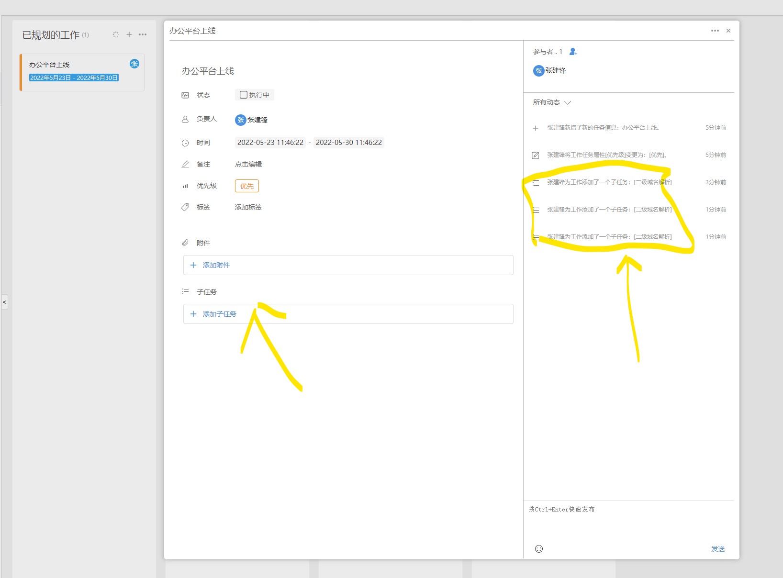Image resolution: width=783 pixels, height=578 pixels.
Task: Open the task dialog more options menu
Action: point(715,31)
